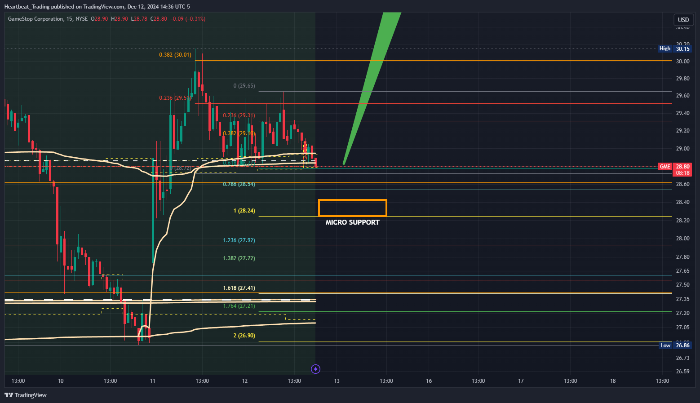This screenshot has height=403, width=700.
Task: Click 29.40 on the price axis
Action: click(682, 113)
